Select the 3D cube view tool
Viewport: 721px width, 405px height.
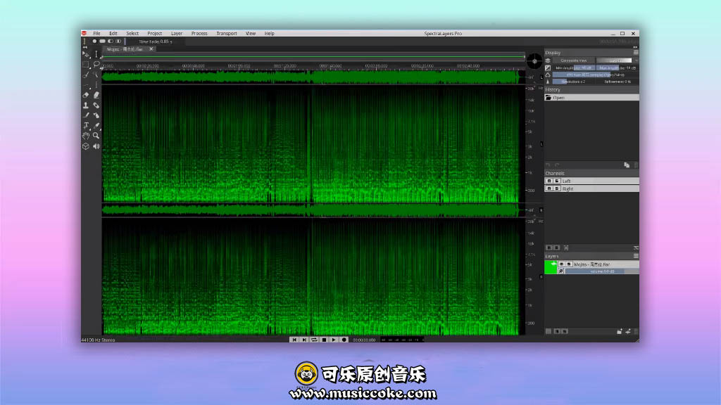(85, 146)
